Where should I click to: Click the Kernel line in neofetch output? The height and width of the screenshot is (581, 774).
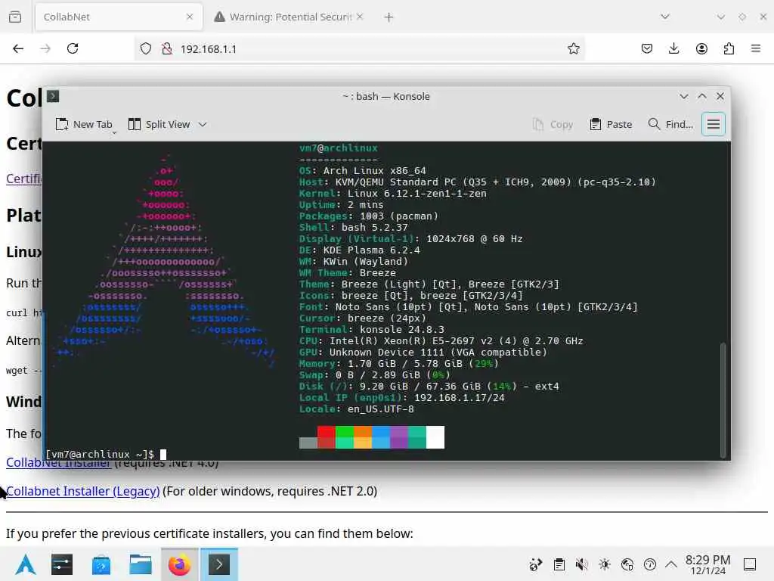[393, 194]
